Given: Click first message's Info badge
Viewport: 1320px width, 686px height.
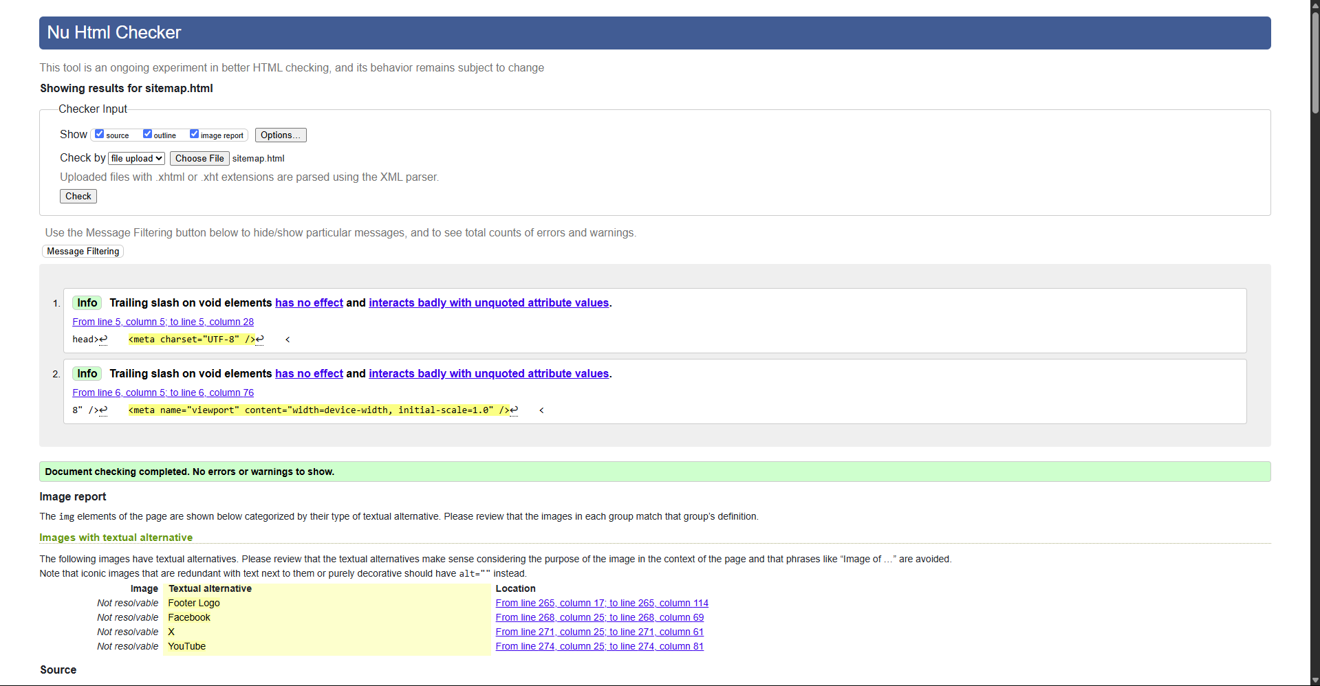Looking at the screenshot, I should 87,303.
